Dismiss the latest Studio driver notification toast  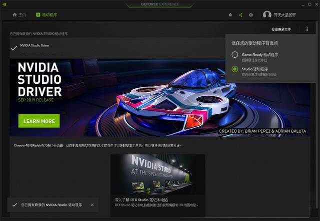click(x=92, y=205)
